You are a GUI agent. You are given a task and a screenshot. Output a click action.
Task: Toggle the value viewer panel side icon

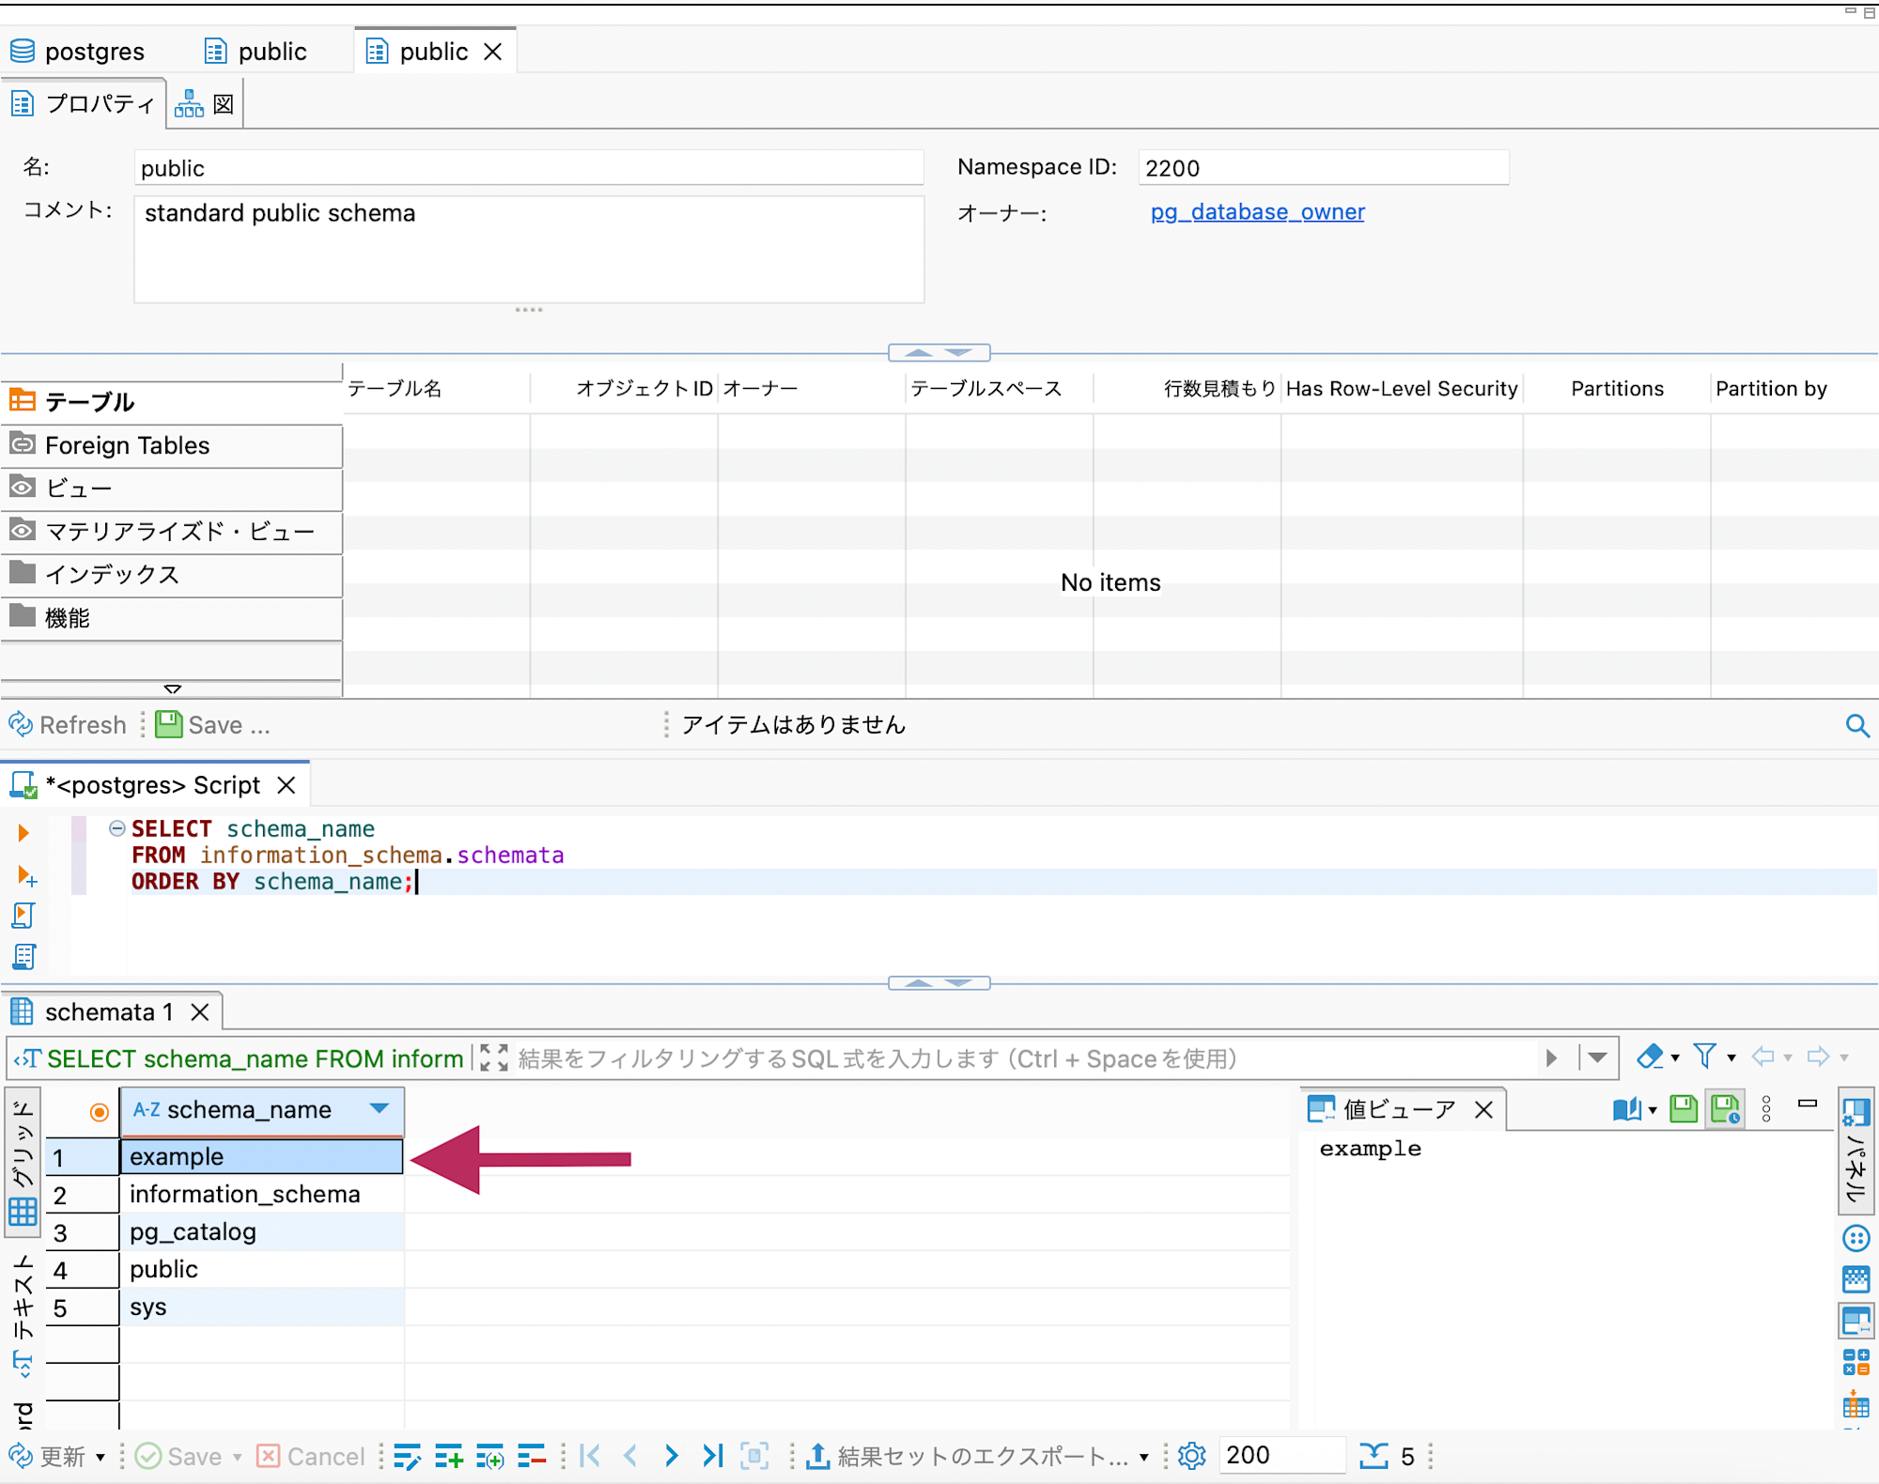(x=1856, y=1321)
